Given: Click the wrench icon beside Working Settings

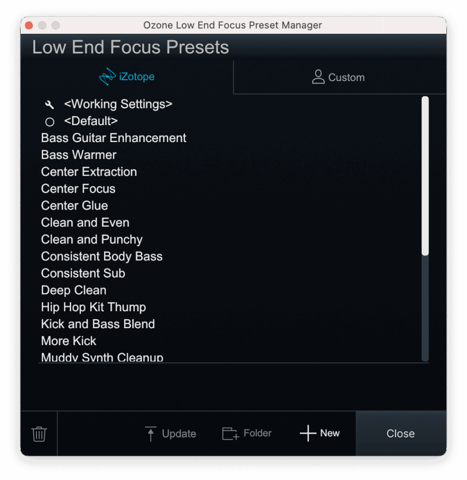Looking at the screenshot, I should coord(50,105).
